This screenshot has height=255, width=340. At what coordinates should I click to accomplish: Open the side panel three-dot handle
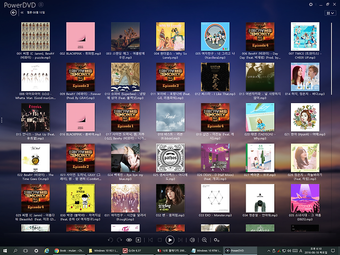point(2,120)
